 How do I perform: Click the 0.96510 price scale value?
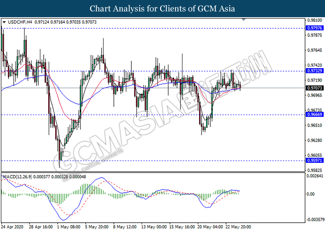pos(315,125)
